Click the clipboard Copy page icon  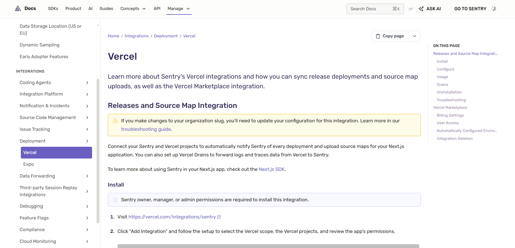click(378, 36)
